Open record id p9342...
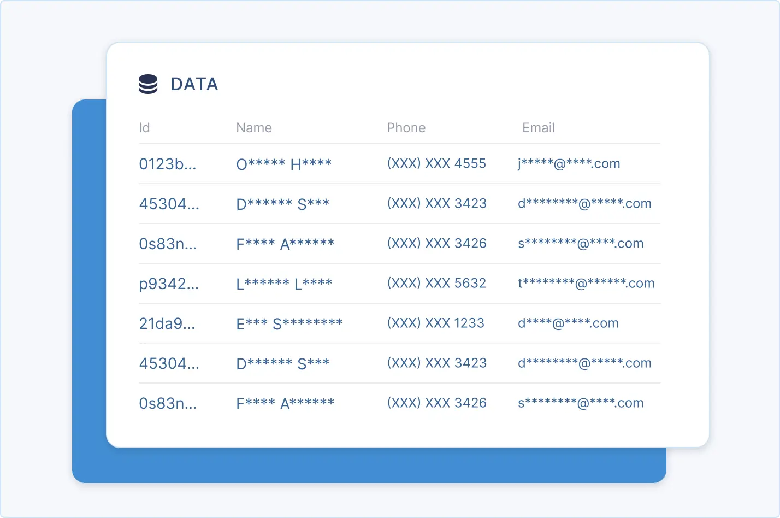 169,284
